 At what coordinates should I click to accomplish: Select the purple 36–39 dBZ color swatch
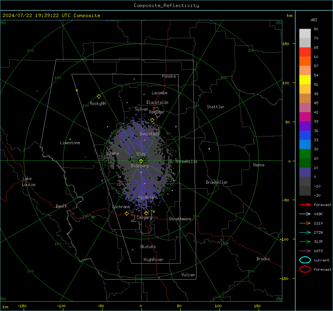305,126
